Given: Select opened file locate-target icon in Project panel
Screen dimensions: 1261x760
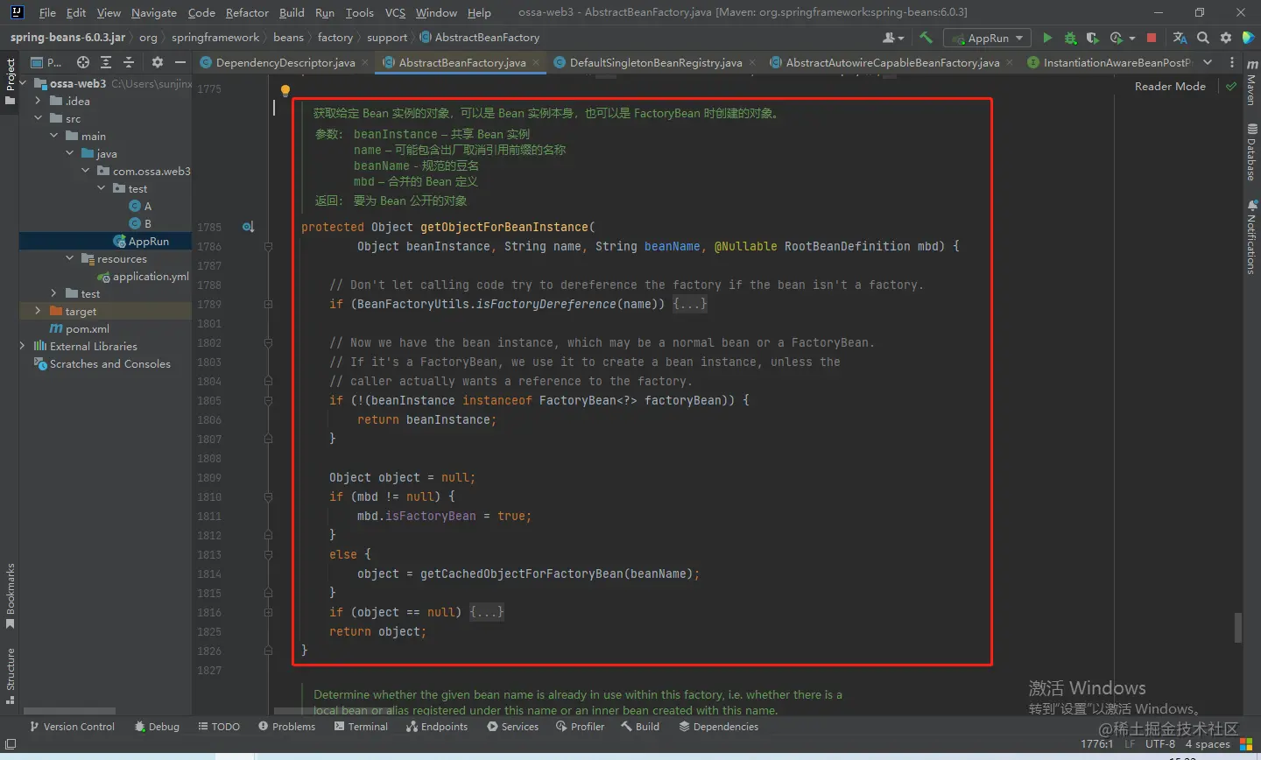Looking at the screenshot, I should tap(82, 62).
